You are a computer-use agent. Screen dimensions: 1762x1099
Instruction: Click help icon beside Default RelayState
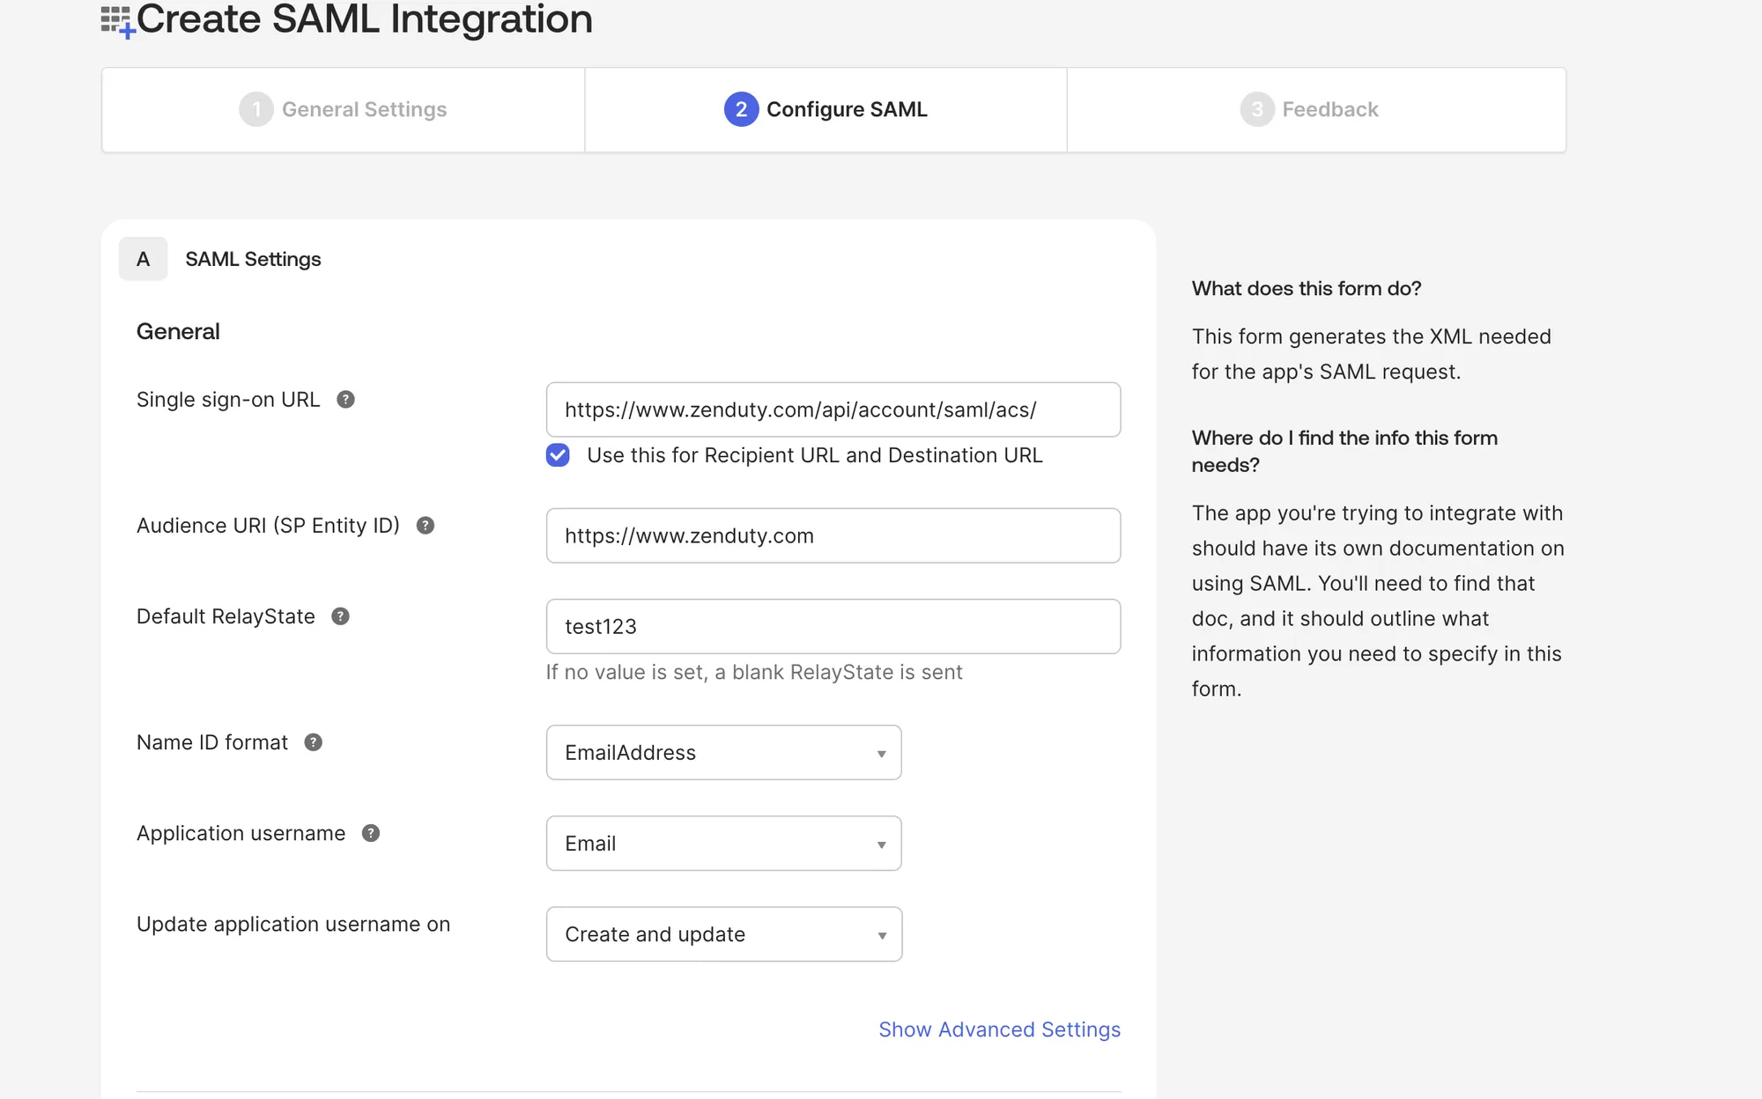[340, 616]
